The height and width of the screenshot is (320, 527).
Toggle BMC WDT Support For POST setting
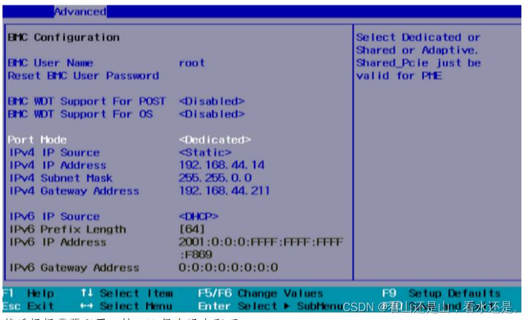(x=212, y=101)
